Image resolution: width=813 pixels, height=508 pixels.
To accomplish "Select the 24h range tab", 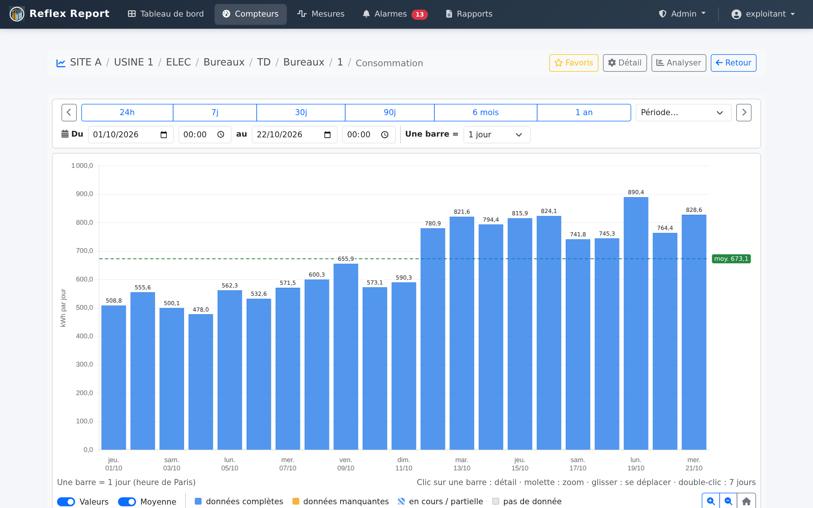I will tap(127, 113).
